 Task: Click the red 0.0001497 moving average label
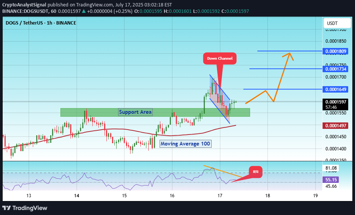click(x=335, y=126)
